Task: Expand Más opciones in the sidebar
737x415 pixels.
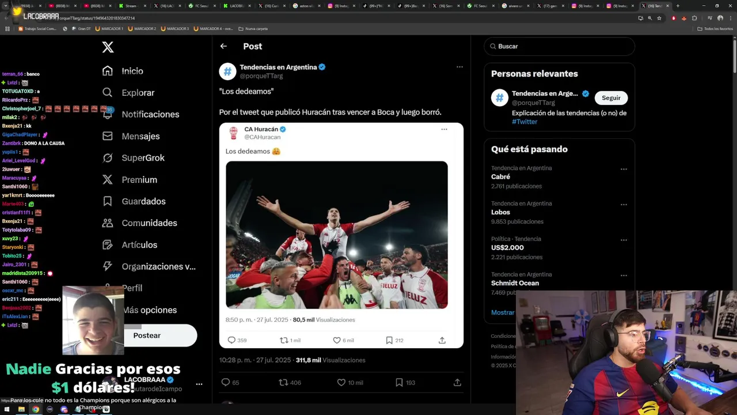Action: (x=150, y=310)
